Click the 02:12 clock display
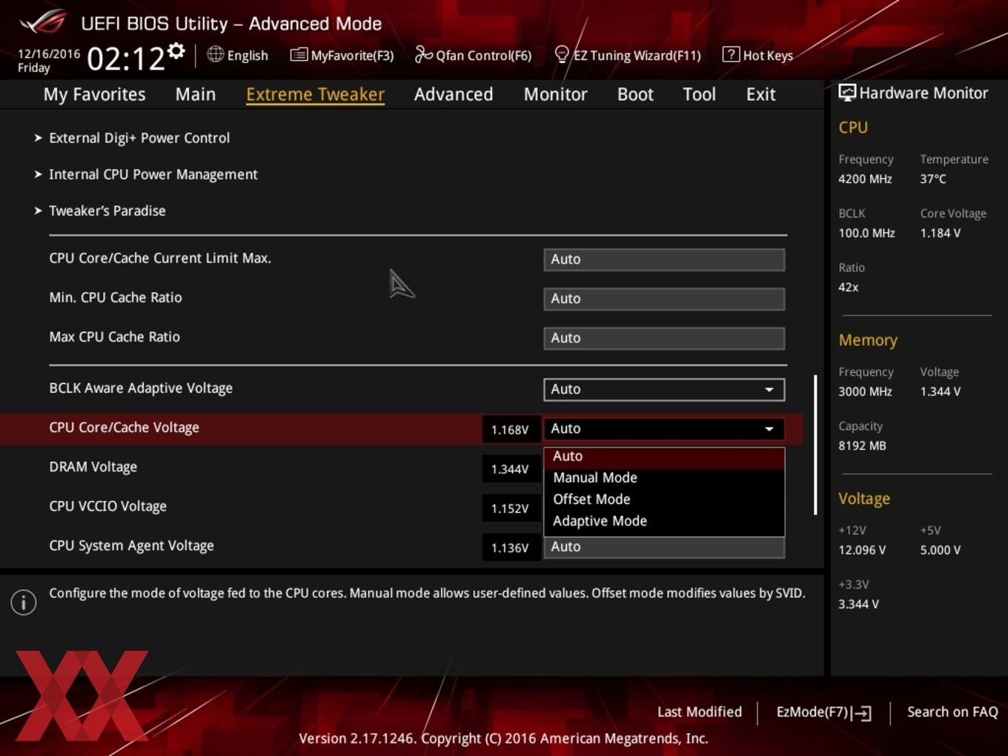 pyautogui.click(x=126, y=59)
